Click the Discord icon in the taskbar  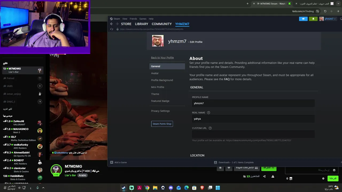coord(171,188)
